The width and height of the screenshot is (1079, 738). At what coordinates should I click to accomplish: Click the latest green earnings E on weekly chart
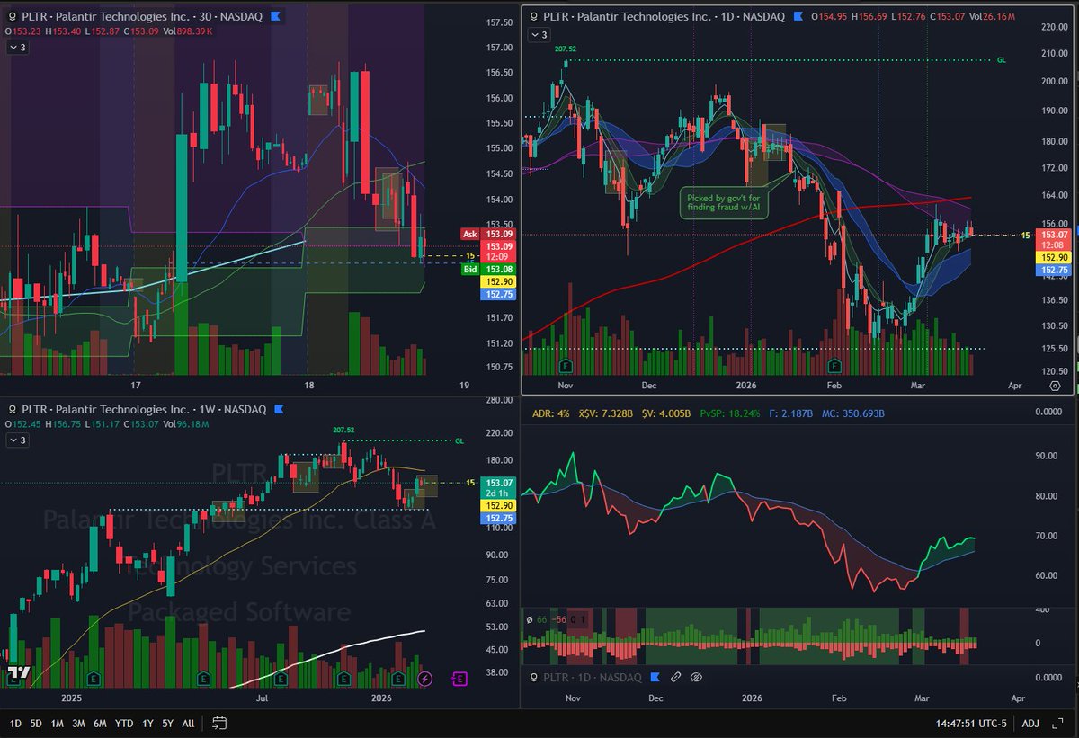(x=399, y=679)
